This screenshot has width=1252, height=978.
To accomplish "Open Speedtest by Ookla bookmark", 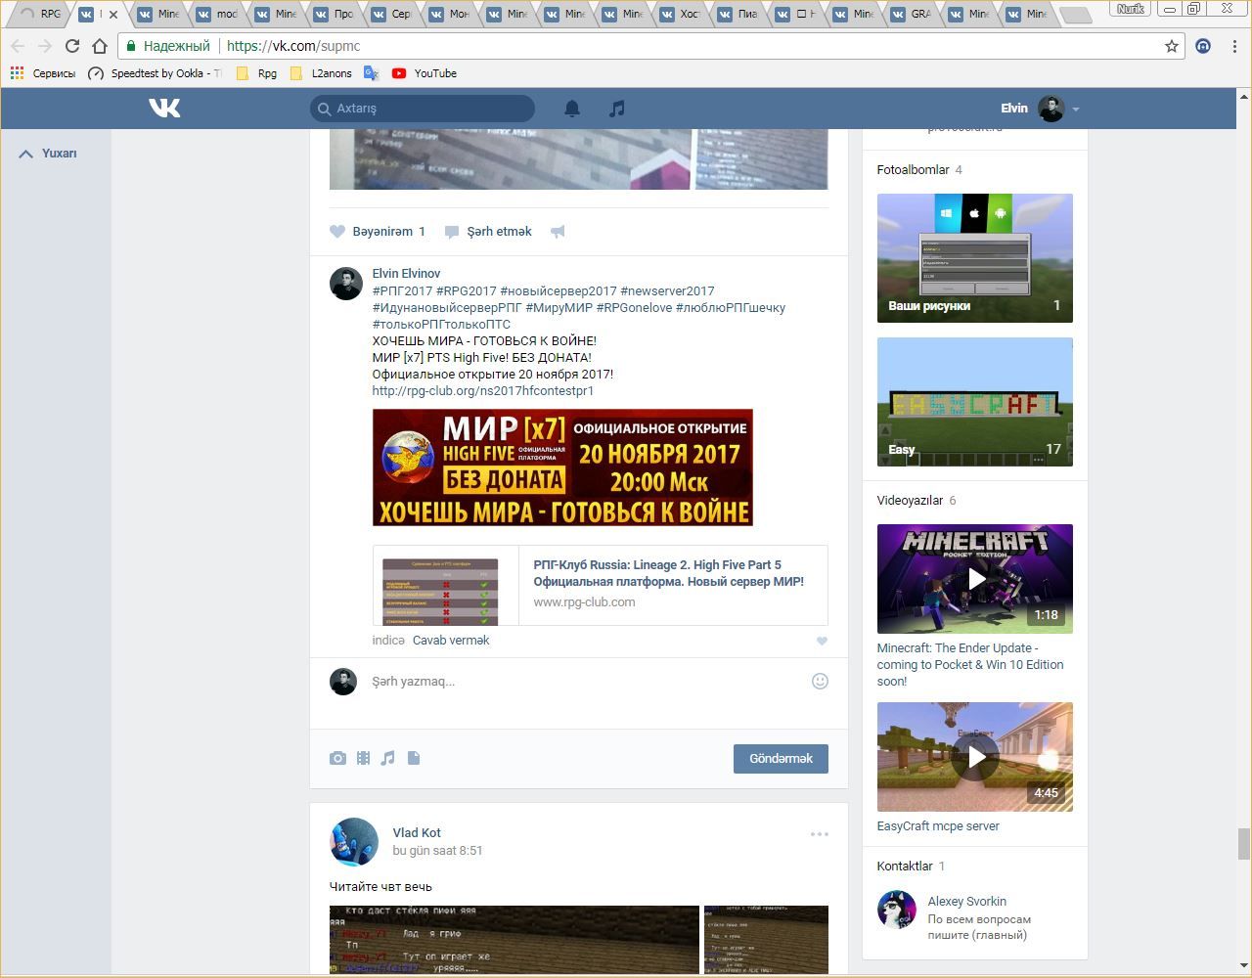I will (155, 73).
